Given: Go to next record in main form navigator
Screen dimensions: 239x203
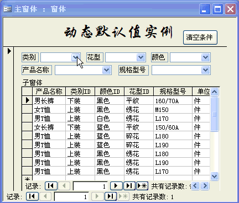Looking at the screenshot, I should tap(97, 196).
